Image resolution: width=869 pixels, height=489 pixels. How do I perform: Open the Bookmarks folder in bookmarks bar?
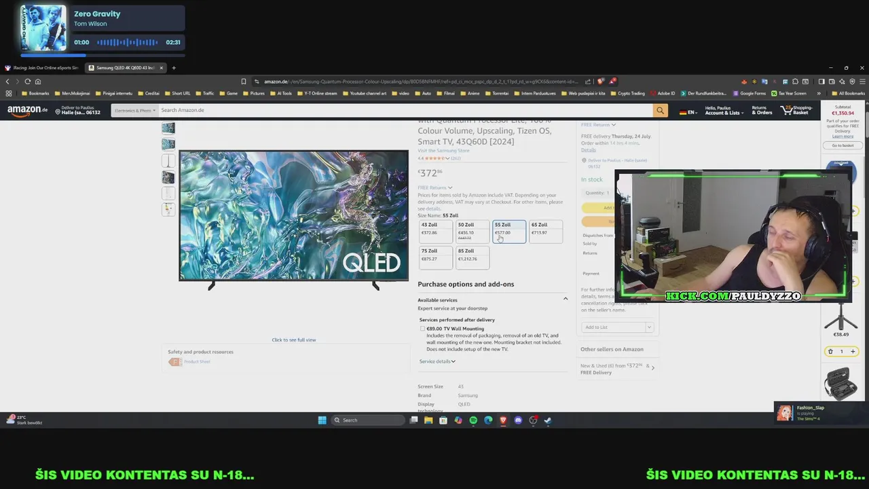coord(35,93)
